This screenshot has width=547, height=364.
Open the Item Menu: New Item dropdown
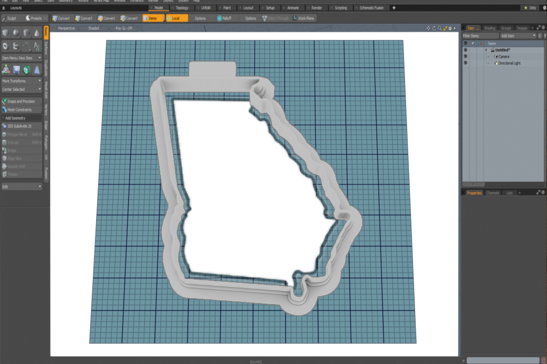pyautogui.click(x=21, y=58)
